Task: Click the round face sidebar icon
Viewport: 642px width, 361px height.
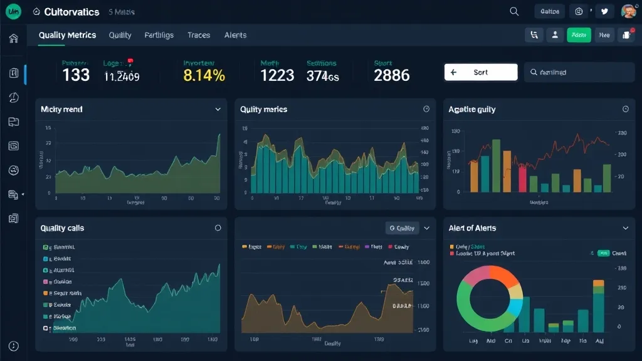Action: pyautogui.click(x=14, y=170)
